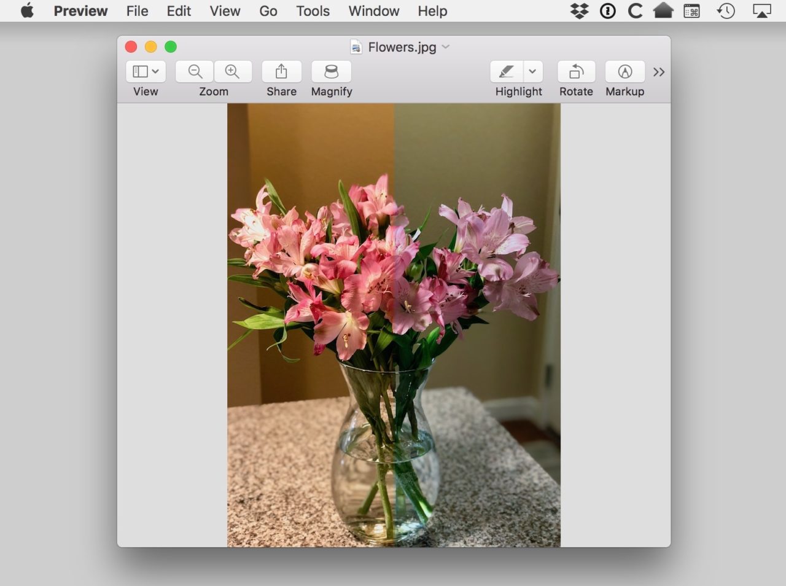Click the keyboard shortcut menu bar icon

(692, 11)
